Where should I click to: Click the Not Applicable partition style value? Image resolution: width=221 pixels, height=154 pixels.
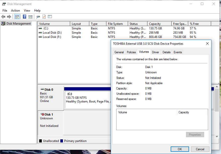pos(154,83)
